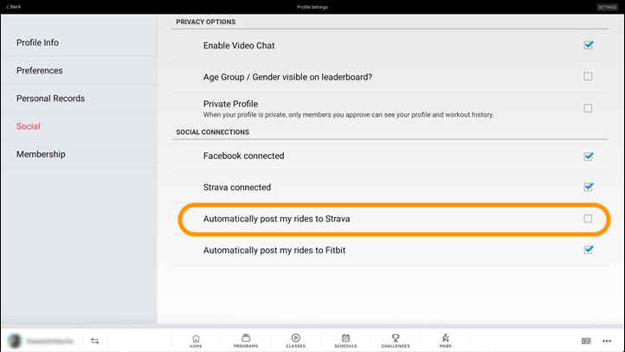Image resolution: width=625 pixels, height=352 pixels.
Task: Check the Private Profile checkbox
Action: click(x=588, y=108)
